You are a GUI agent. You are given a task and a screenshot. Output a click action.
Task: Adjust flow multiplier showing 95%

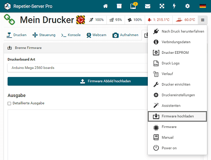[x=116, y=20]
